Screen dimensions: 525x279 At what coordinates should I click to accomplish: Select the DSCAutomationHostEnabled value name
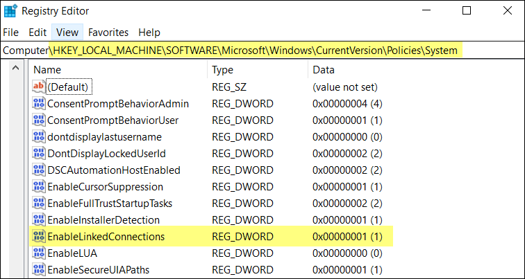(114, 170)
